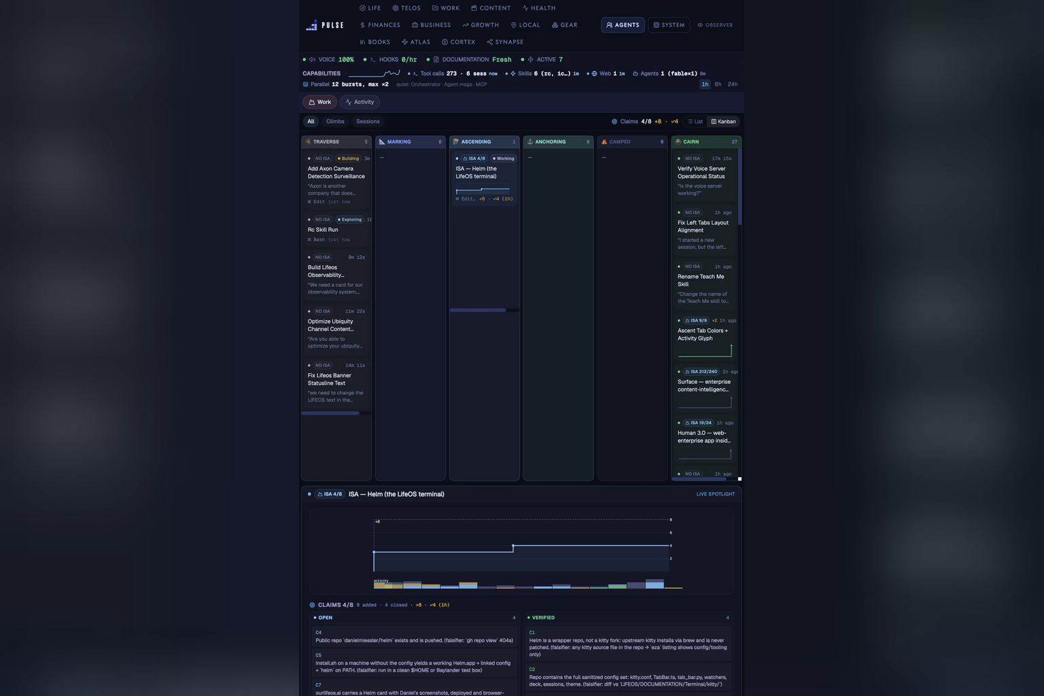This screenshot has height=696, width=1044.
Task: Click the tent icon in Camped header
Action: pos(604,142)
